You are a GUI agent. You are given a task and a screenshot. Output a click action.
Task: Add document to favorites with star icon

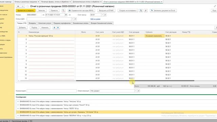tap(27, 6)
